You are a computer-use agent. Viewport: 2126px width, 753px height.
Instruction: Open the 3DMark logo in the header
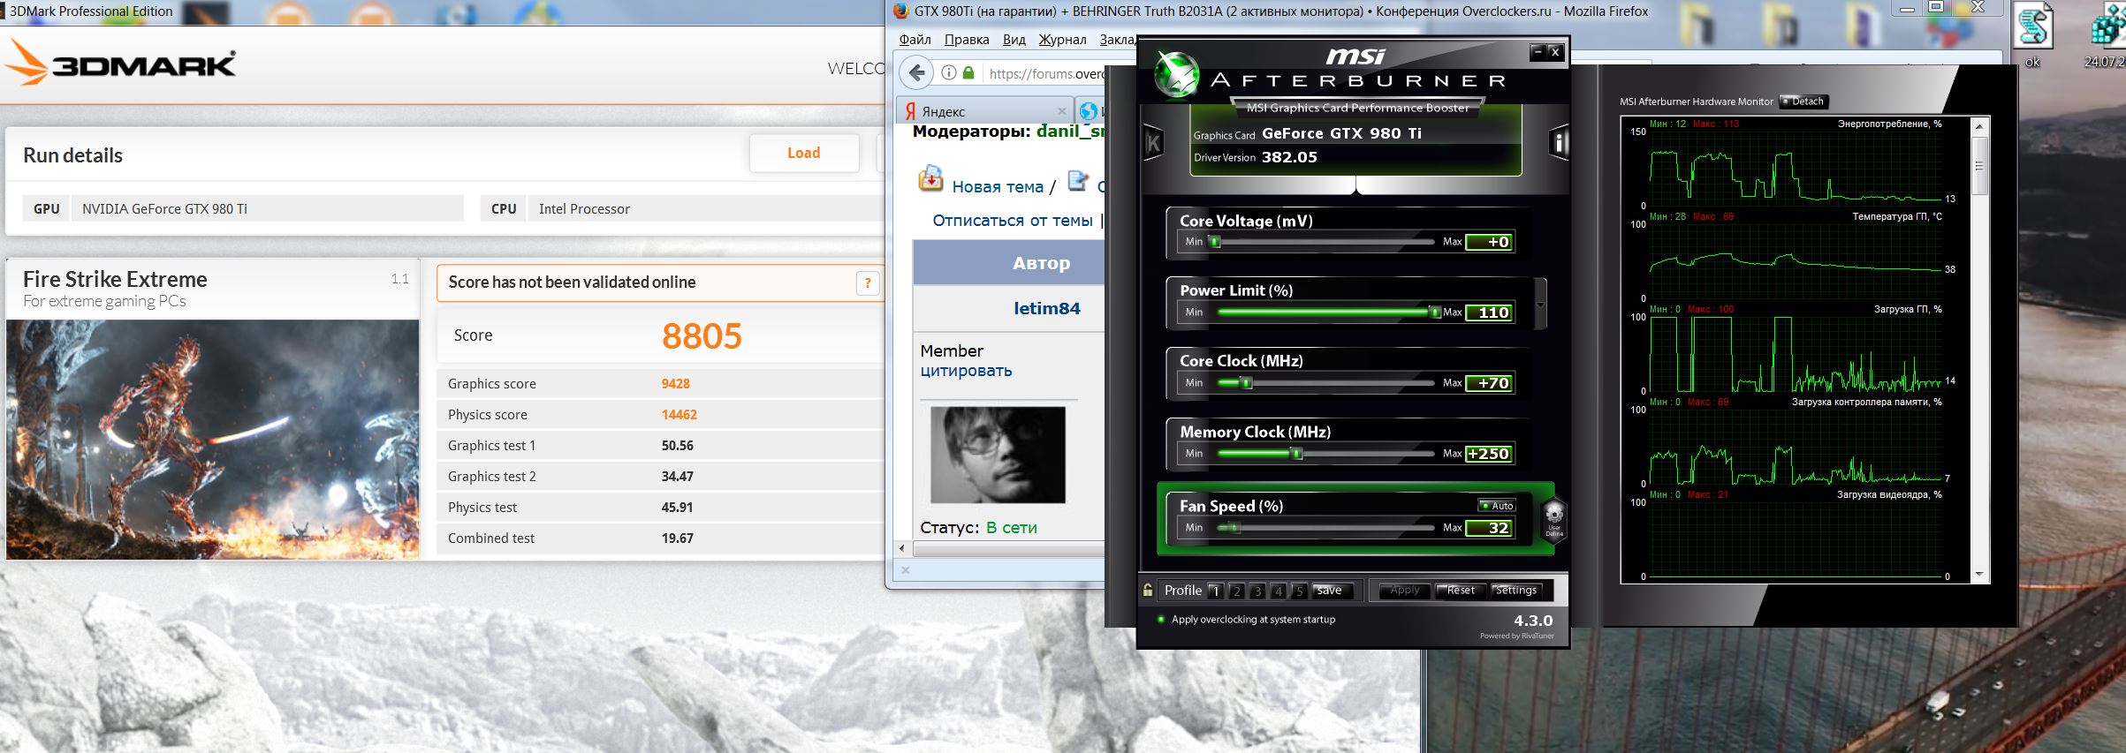(x=122, y=64)
